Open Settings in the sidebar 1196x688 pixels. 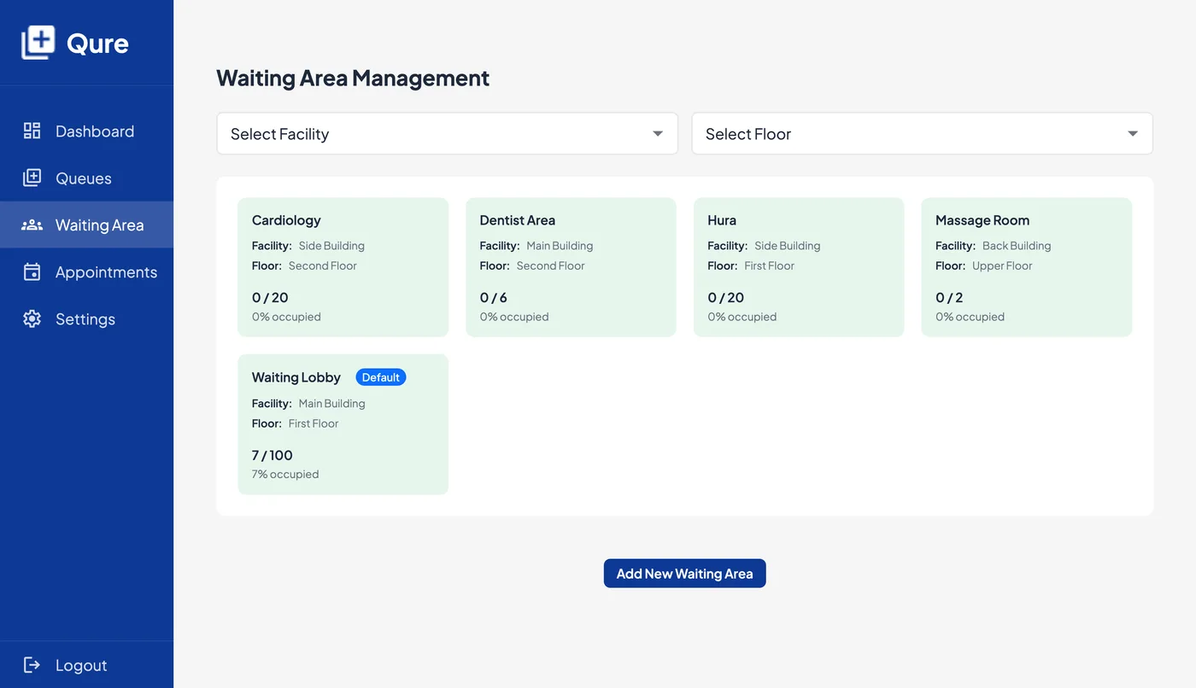pos(86,318)
